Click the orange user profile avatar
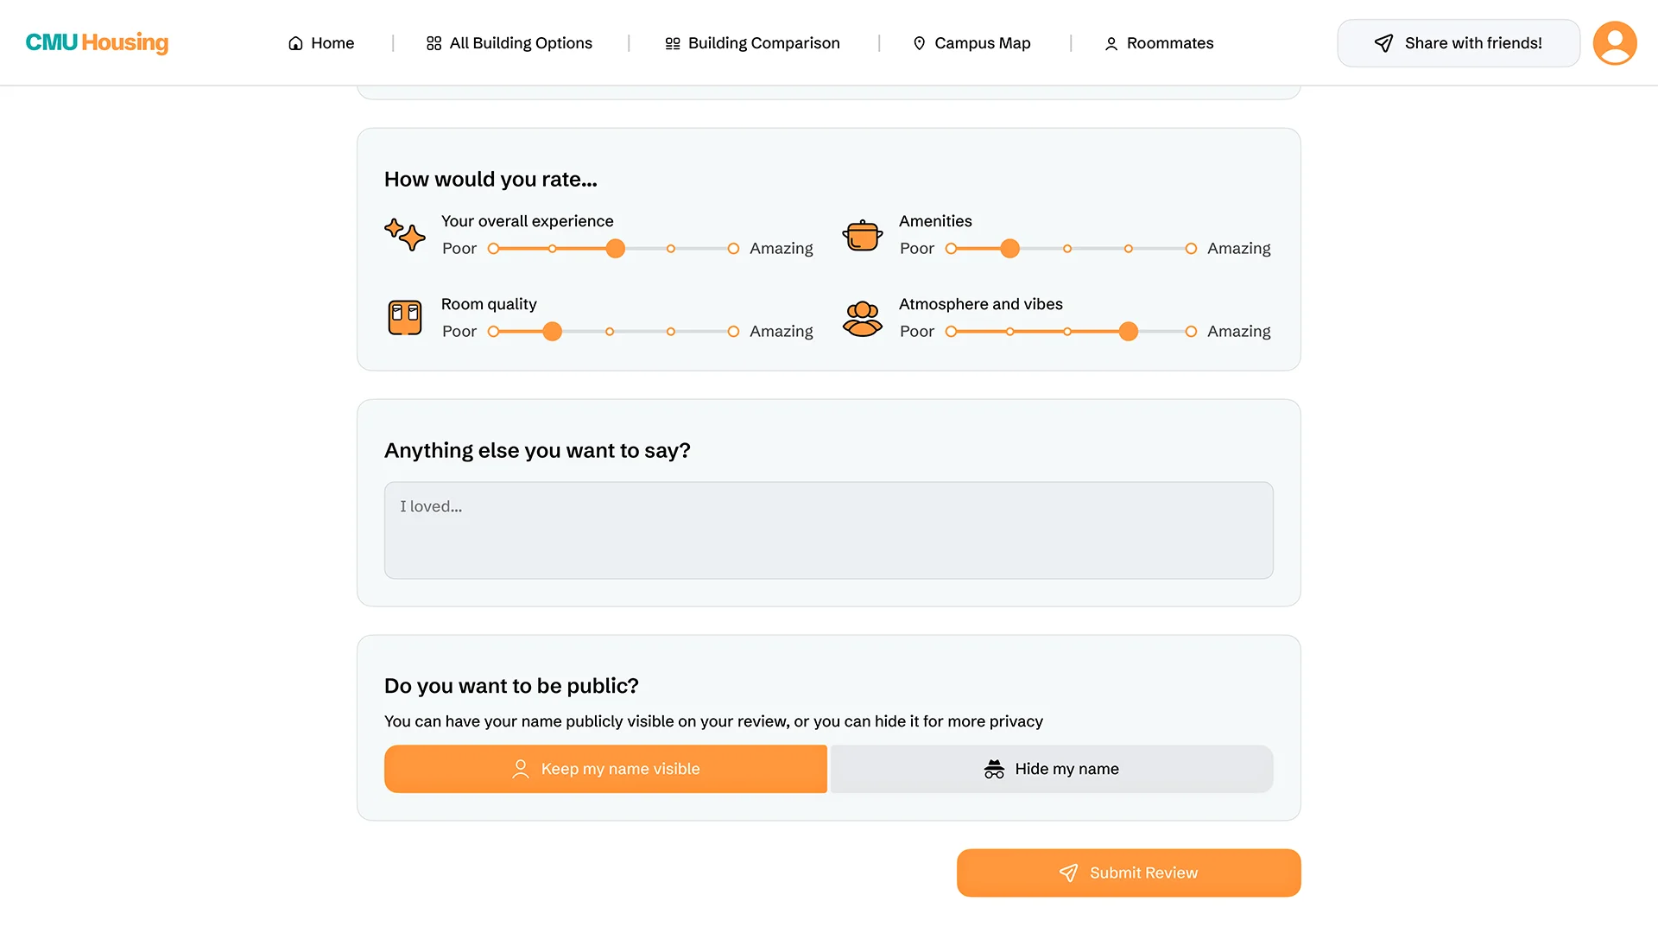Image resolution: width=1658 pixels, height=933 pixels. click(1614, 43)
